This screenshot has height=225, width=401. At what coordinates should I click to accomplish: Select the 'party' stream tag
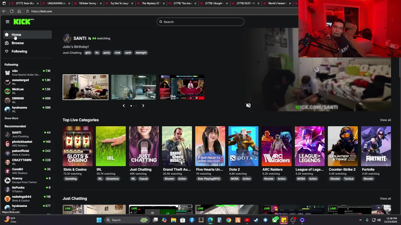click(x=107, y=52)
